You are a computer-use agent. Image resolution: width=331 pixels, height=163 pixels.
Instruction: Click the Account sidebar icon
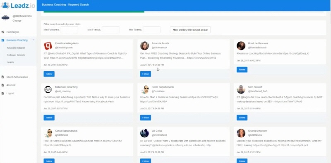(x=3, y=85)
